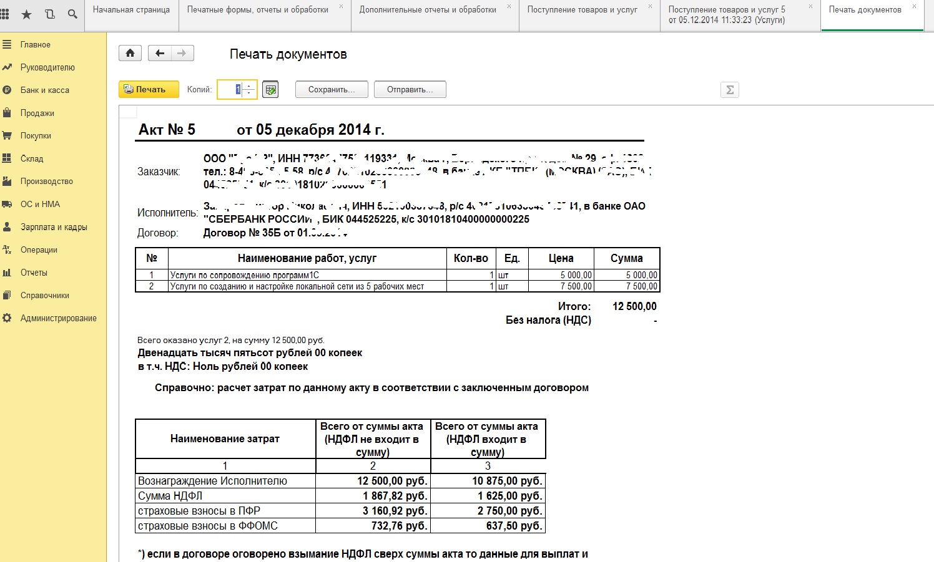Open the Продажи section
Screen dimensions: 934x562
[x=37, y=113]
